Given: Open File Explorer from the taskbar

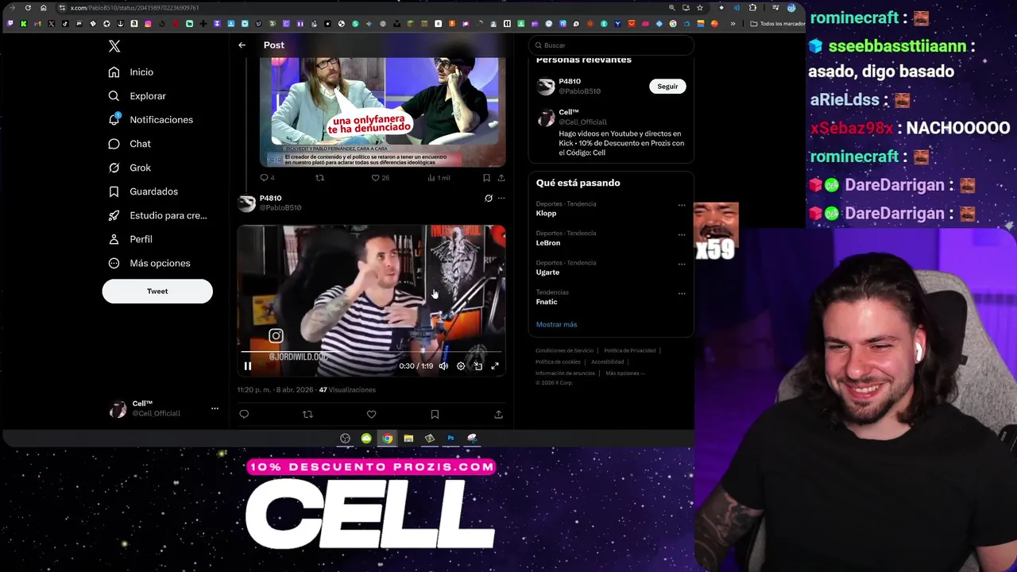Looking at the screenshot, I should 408,439.
